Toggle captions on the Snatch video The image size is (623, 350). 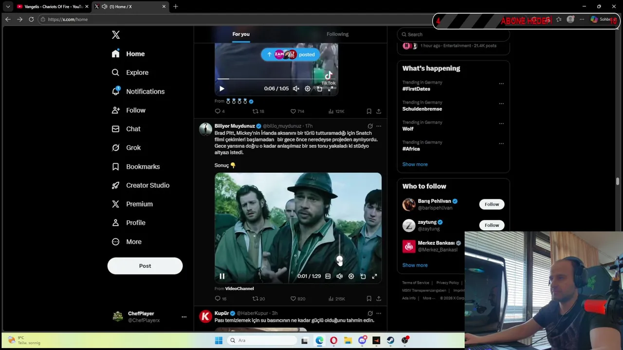click(x=328, y=276)
